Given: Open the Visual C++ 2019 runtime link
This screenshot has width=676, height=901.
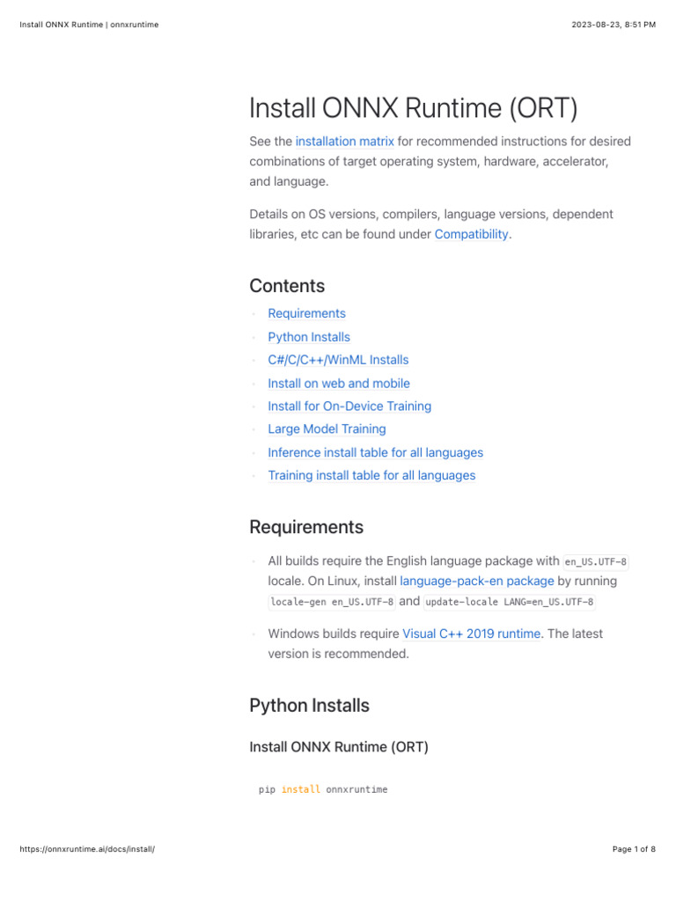Looking at the screenshot, I should point(471,634).
